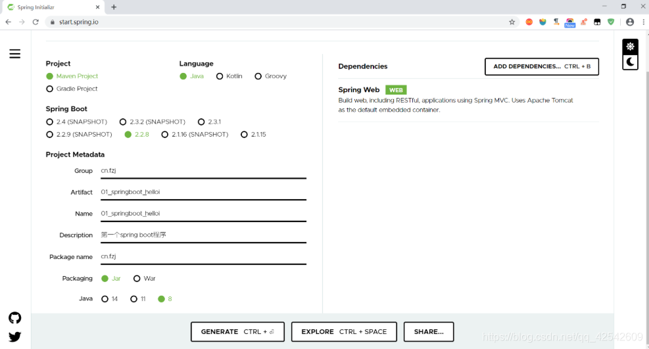
Task: Open the GitHub link icon
Action: [x=15, y=318]
